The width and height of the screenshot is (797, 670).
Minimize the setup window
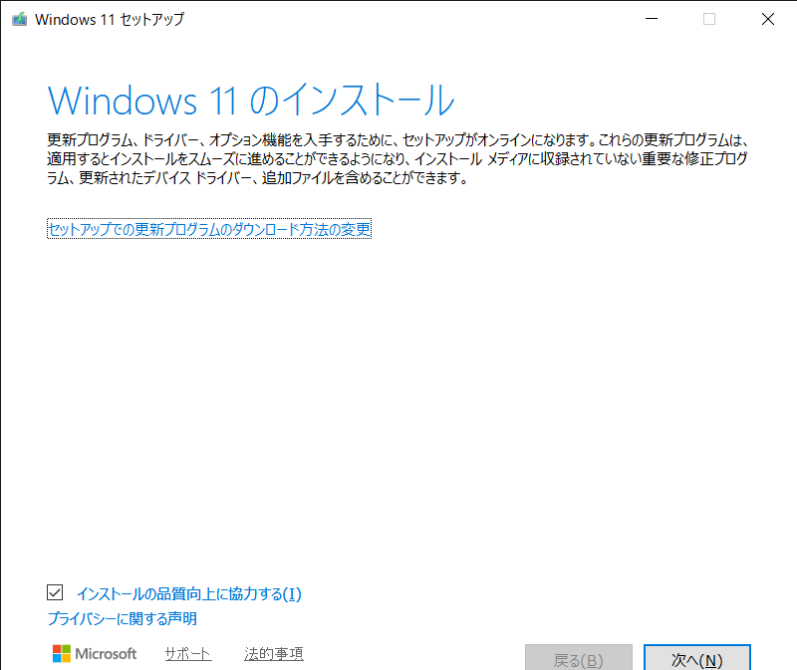[x=652, y=19]
